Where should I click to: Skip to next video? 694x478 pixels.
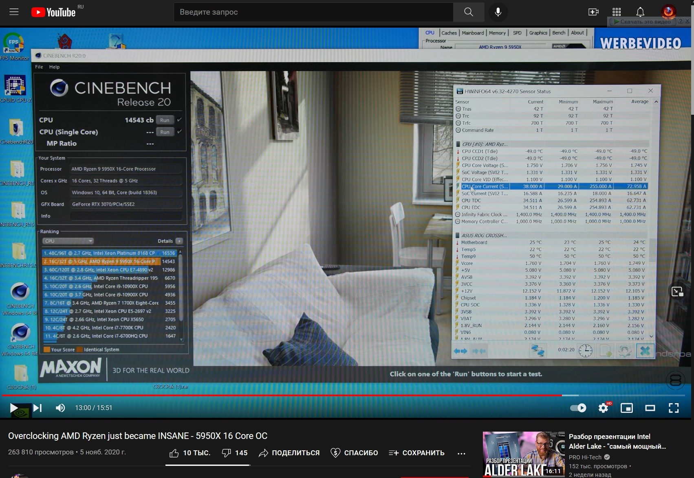coord(37,408)
